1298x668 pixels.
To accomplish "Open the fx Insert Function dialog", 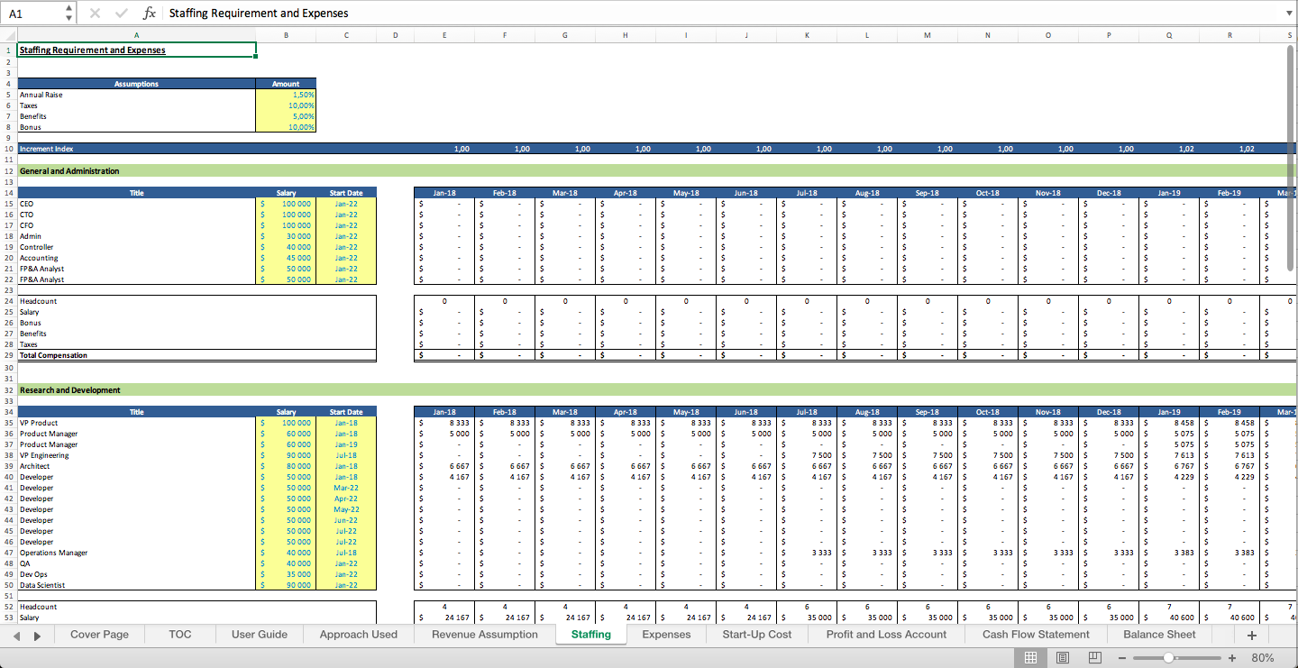I will tap(150, 14).
